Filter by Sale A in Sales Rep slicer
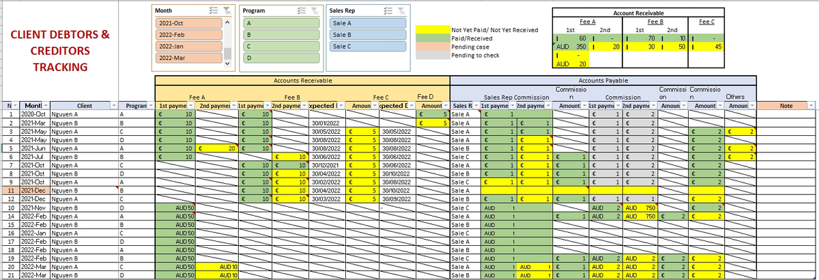The width and height of the screenshot is (819, 280). coord(369,23)
